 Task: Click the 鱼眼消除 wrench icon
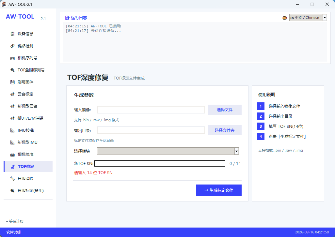(x=13, y=179)
